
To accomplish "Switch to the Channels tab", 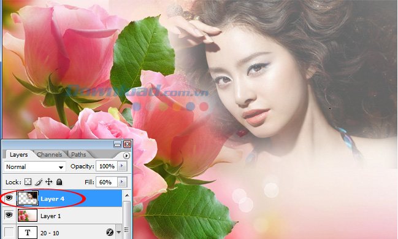I will (x=50, y=155).
